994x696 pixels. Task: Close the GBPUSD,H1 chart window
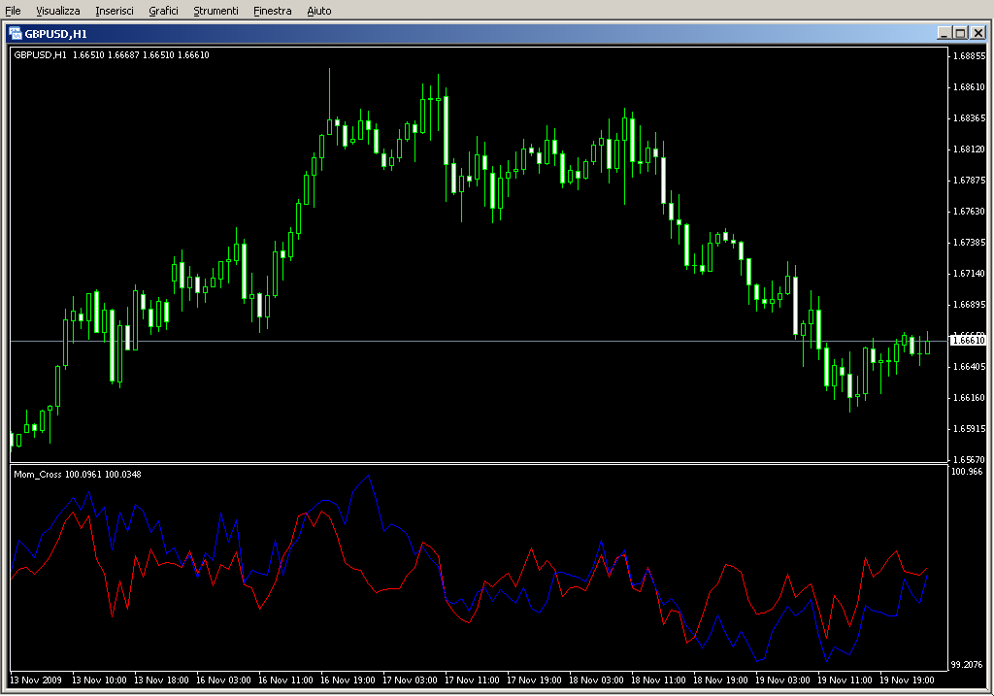(x=978, y=33)
